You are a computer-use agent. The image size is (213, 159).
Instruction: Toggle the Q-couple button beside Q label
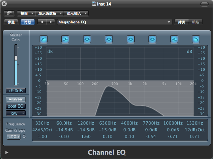point(13,136)
